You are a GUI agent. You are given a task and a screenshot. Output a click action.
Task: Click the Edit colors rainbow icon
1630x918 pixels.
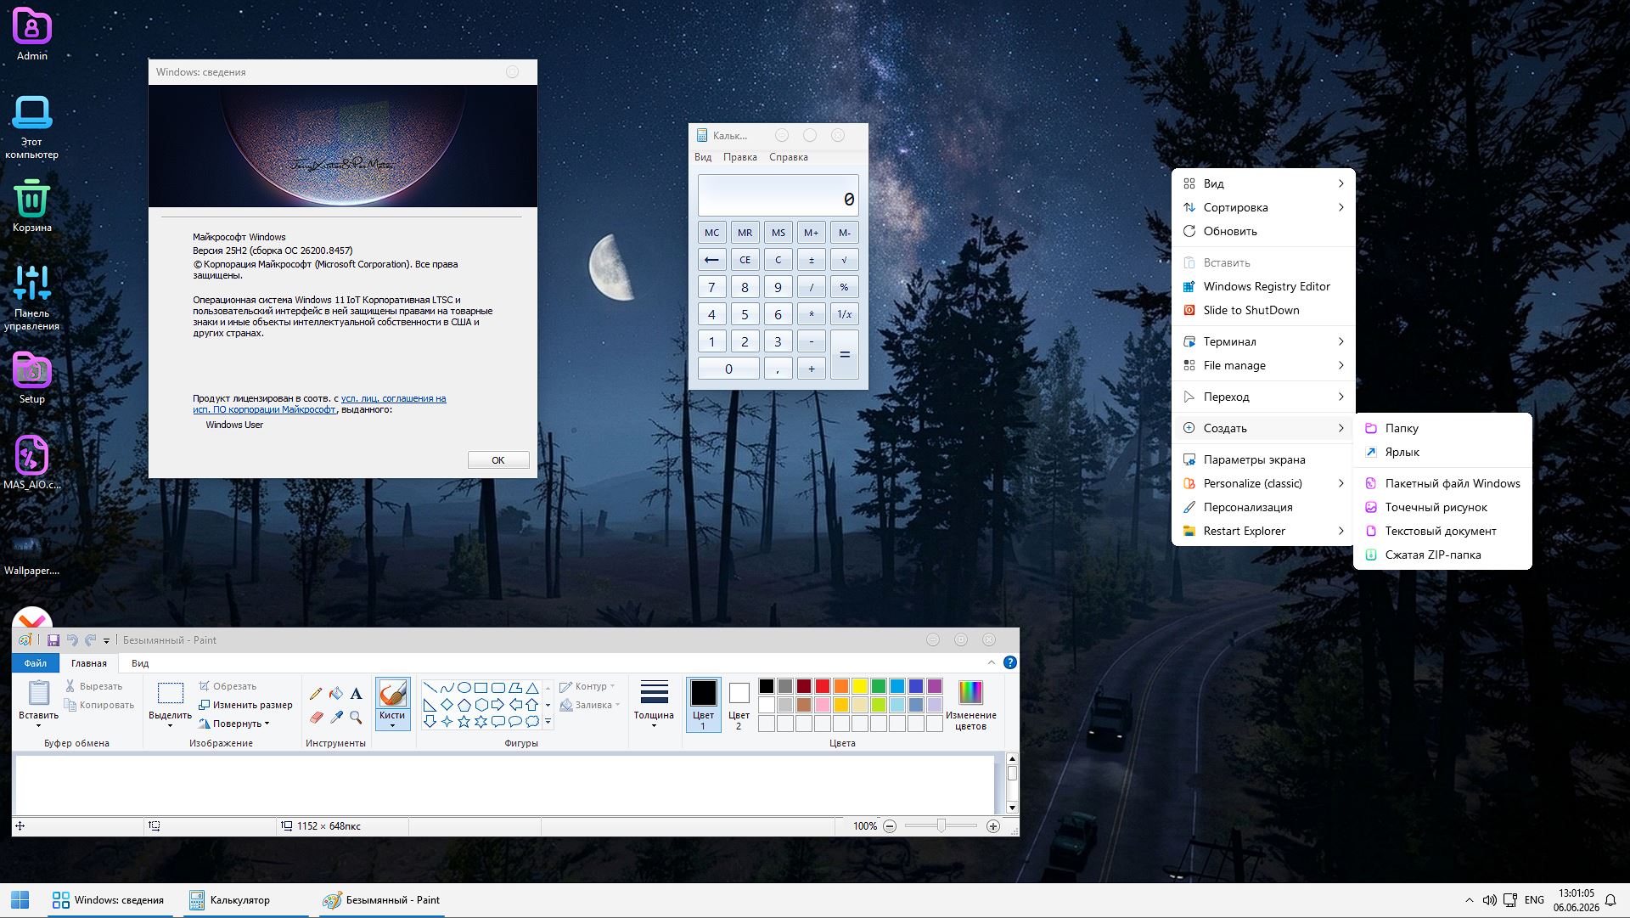point(970,692)
